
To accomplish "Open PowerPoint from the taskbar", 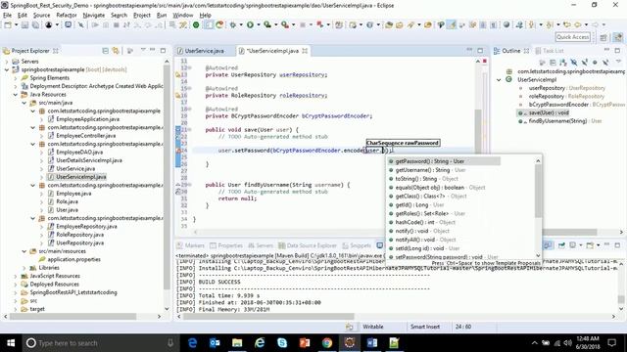I will 305,343.
